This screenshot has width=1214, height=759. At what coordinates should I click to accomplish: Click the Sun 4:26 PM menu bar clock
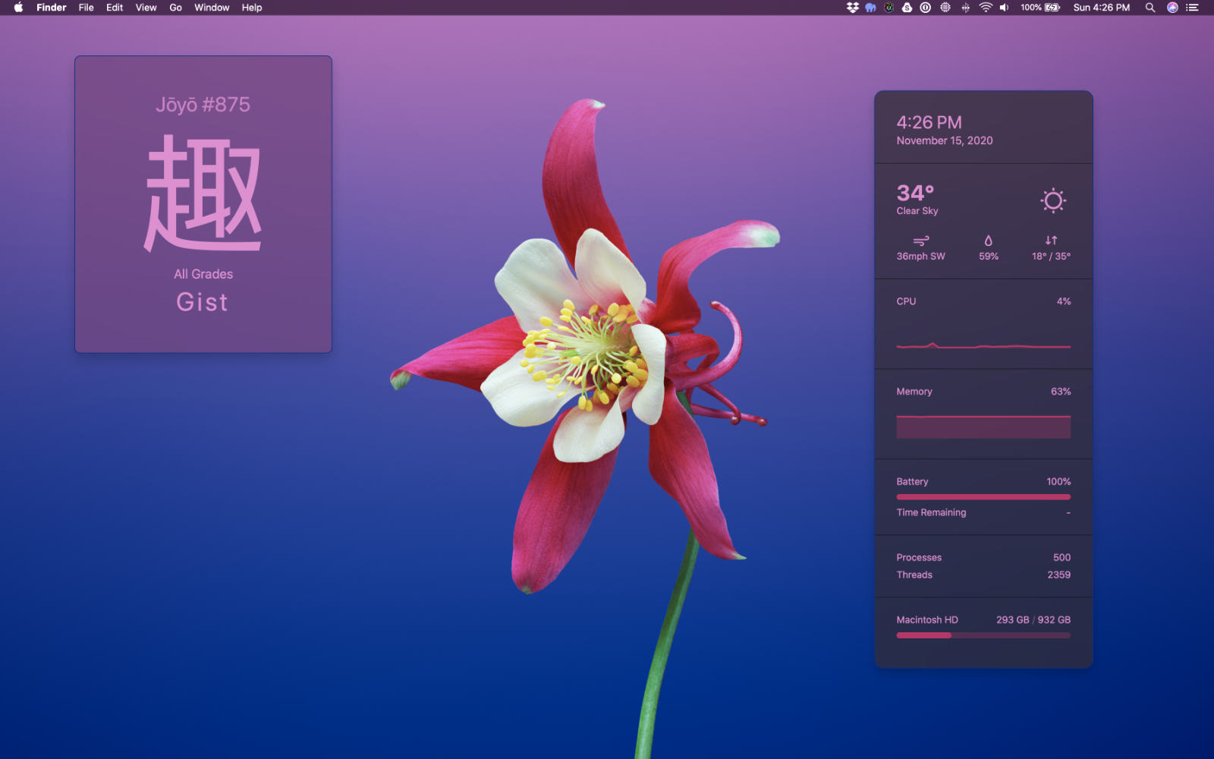(x=1101, y=8)
